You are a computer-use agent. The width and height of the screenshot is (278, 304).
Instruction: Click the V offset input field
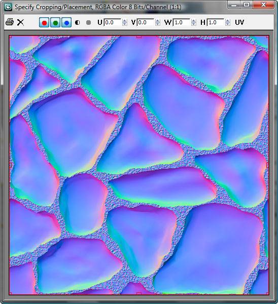146,22
